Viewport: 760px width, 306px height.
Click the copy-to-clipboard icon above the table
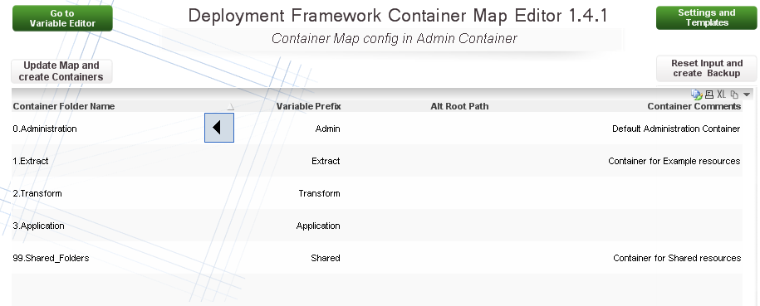(734, 95)
